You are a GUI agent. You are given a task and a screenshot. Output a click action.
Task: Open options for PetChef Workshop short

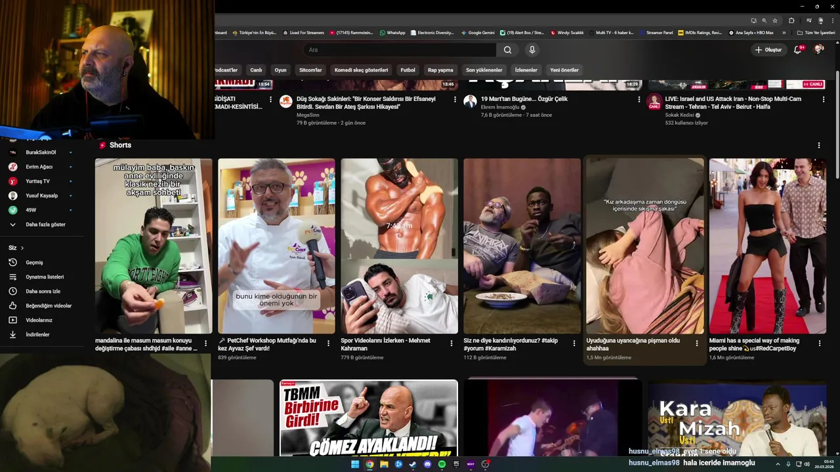click(328, 343)
